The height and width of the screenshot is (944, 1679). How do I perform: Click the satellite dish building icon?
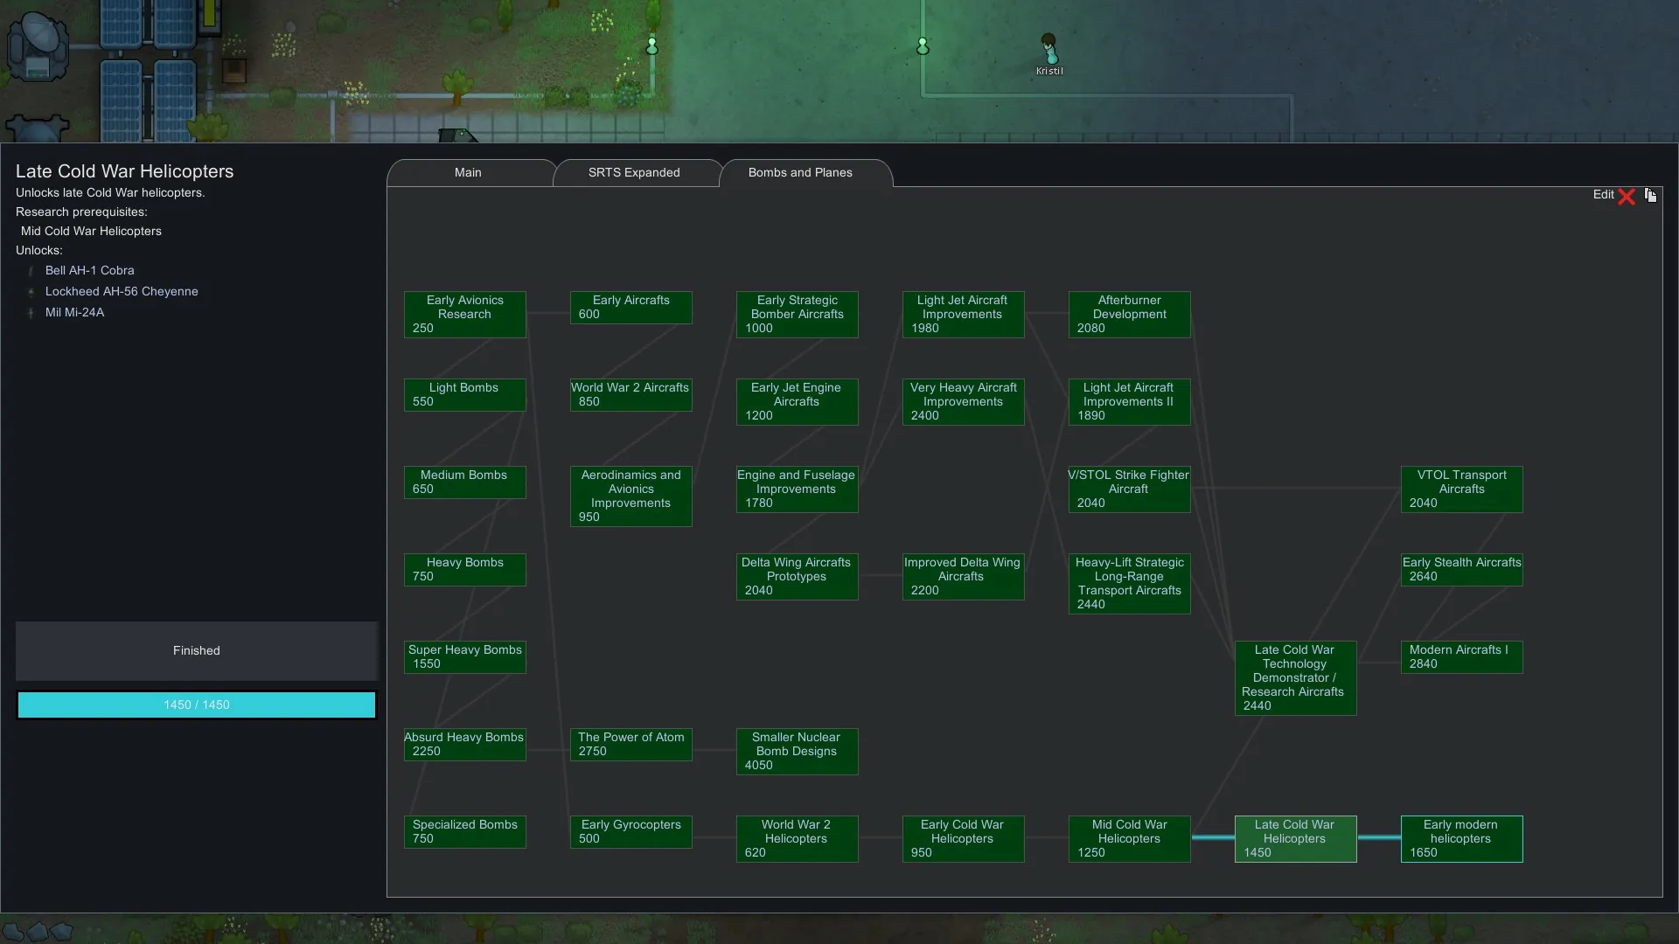38,45
